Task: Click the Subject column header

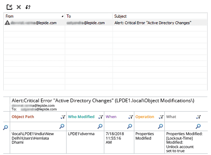Action: 160,16
